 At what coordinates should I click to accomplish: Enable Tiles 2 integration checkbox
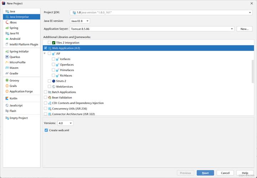pos(49,43)
